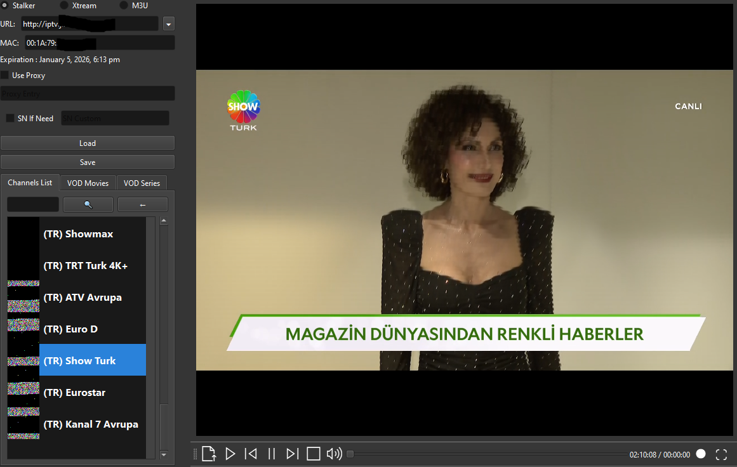Click the SN Custom field
Viewport: 737px width, 467px height.
point(115,119)
